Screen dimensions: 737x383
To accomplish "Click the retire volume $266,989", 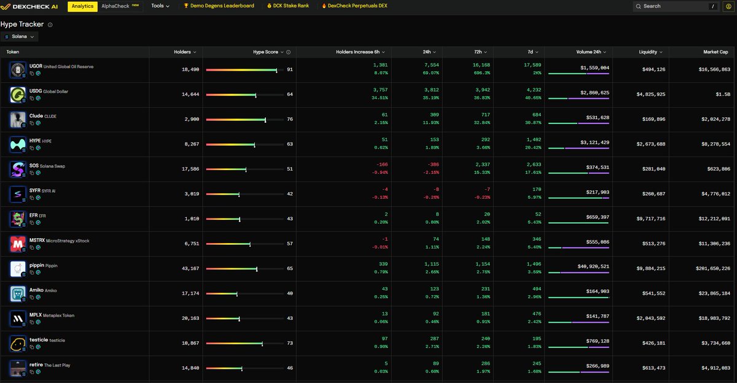I will pyautogui.click(x=597, y=365).
